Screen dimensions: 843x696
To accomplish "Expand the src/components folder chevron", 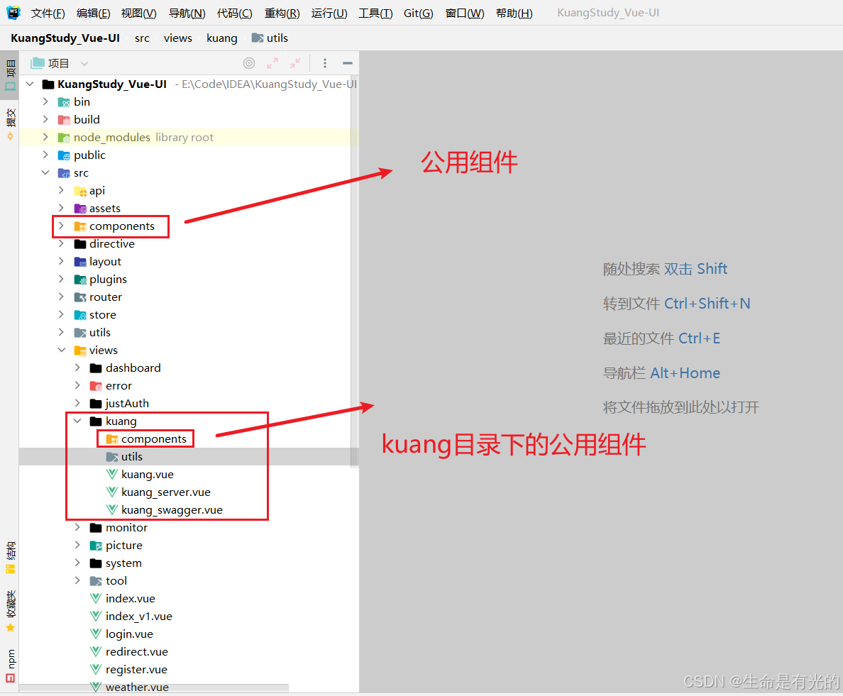I will coord(61,226).
